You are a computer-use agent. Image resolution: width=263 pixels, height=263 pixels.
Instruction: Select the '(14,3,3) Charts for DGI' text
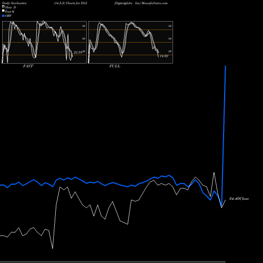70,3
